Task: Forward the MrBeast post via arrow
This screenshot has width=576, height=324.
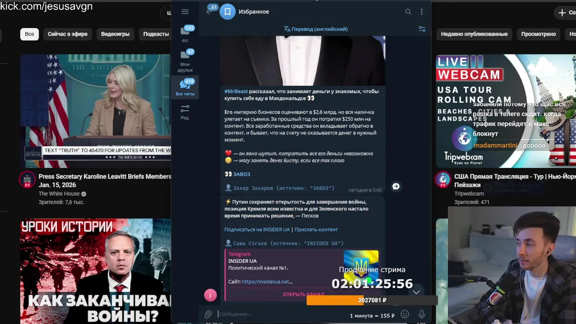Action: click(396, 186)
